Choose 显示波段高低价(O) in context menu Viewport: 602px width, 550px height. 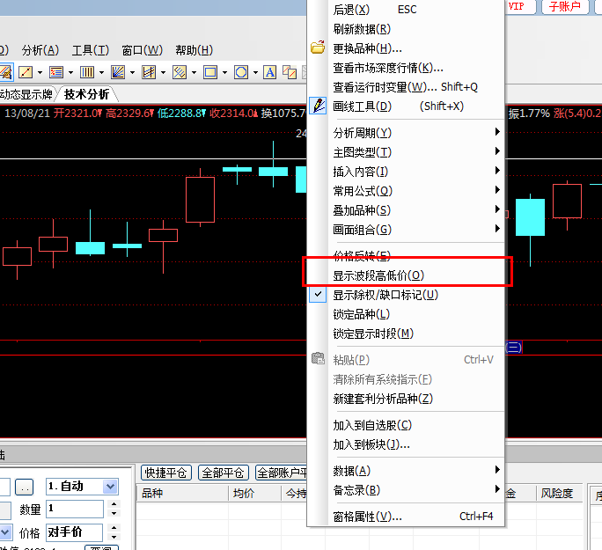(407, 275)
